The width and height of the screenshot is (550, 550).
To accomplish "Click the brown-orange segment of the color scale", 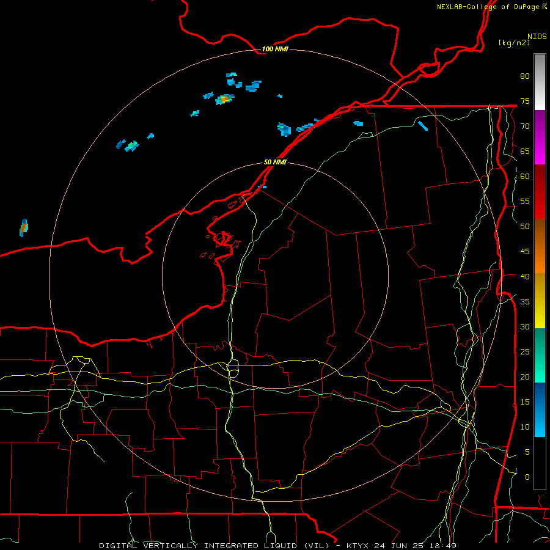I will coord(540,246).
